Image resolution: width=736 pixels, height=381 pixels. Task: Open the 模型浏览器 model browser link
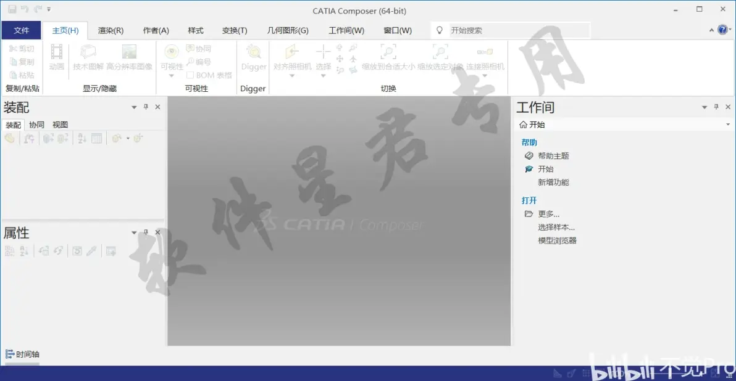click(x=557, y=240)
